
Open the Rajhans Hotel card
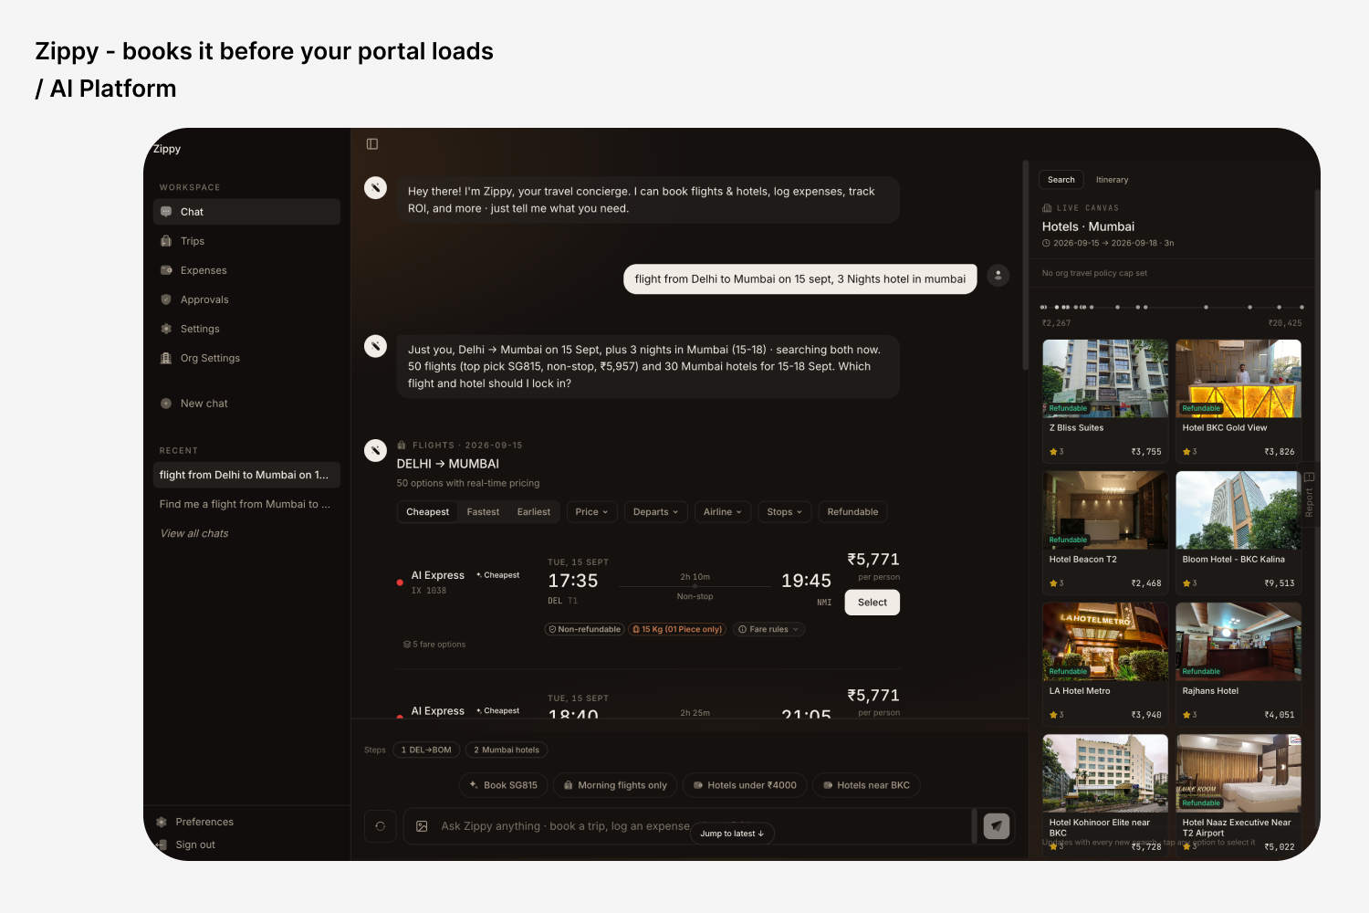click(x=1238, y=664)
